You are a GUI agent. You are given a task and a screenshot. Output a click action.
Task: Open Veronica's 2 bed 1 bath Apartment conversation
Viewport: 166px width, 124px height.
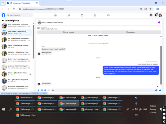pyautogui.click(x=16, y=67)
